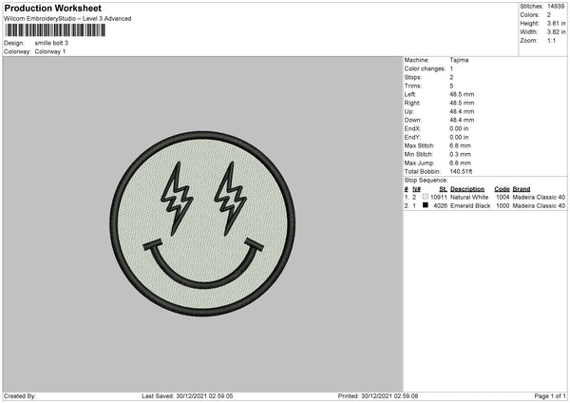Click the Wilcom EmbroideryStudio Level 3 Advanced line
The height and width of the screenshot is (403, 570).
tap(67, 19)
